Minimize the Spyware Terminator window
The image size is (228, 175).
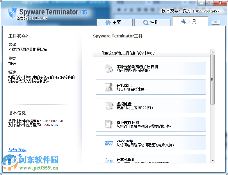coord(201,3)
